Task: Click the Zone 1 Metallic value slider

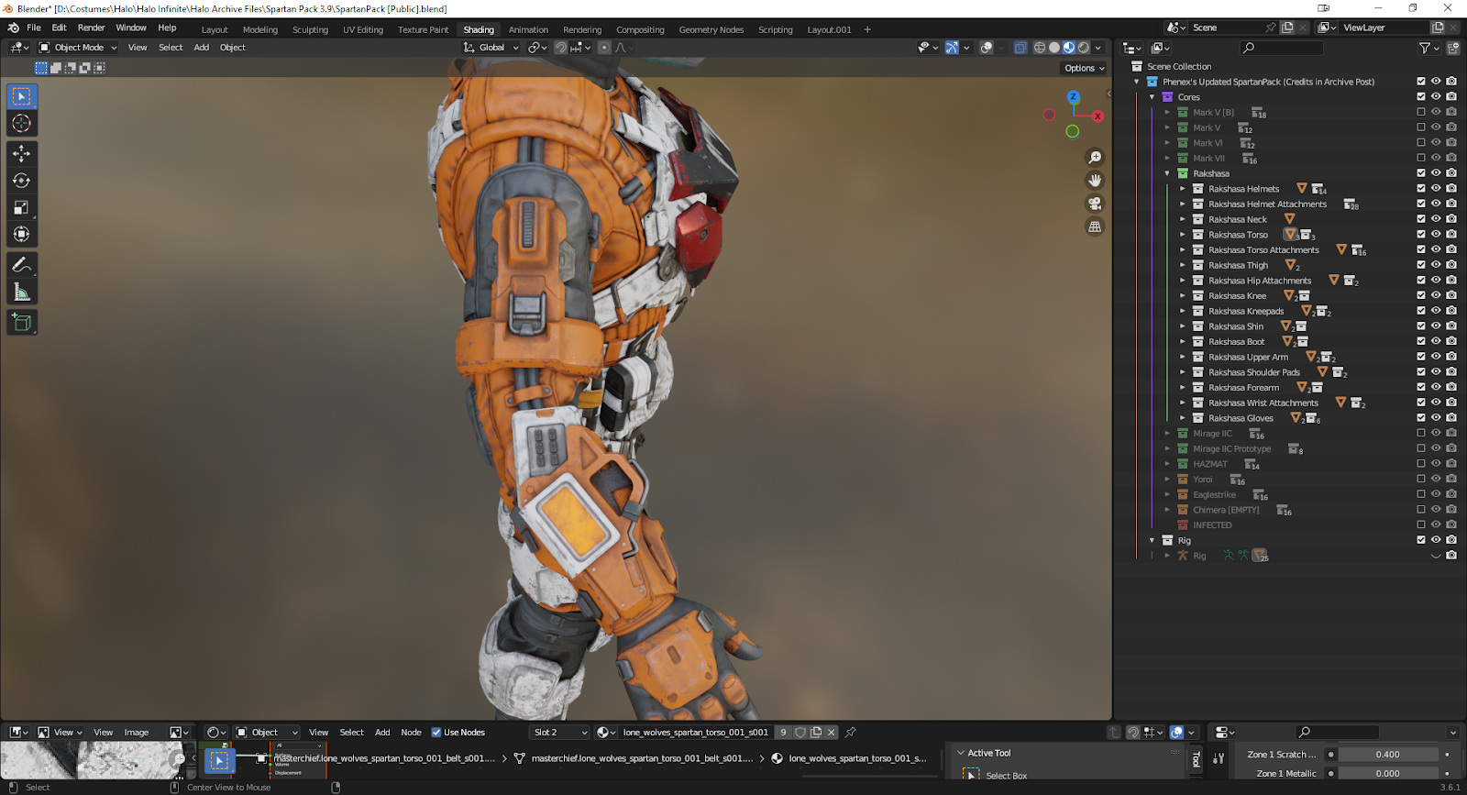Action: [1387, 773]
